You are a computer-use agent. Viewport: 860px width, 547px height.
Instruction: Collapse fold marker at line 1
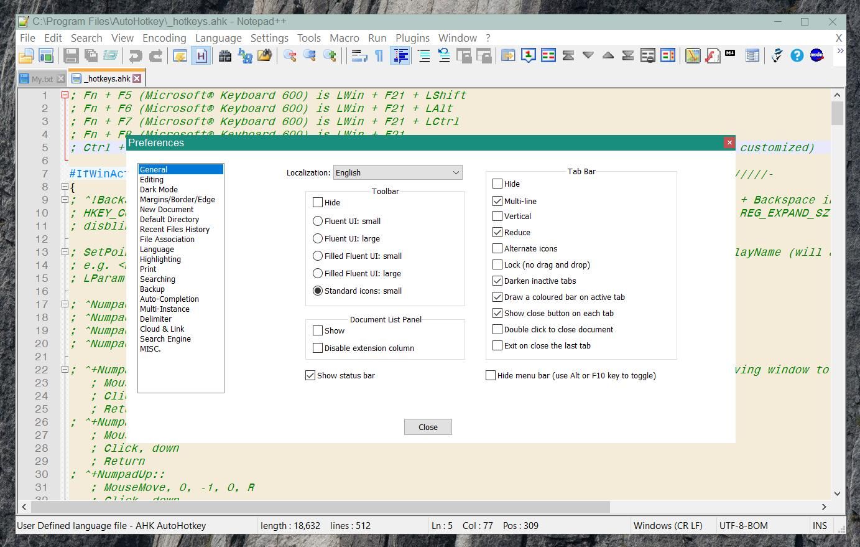pyautogui.click(x=65, y=95)
